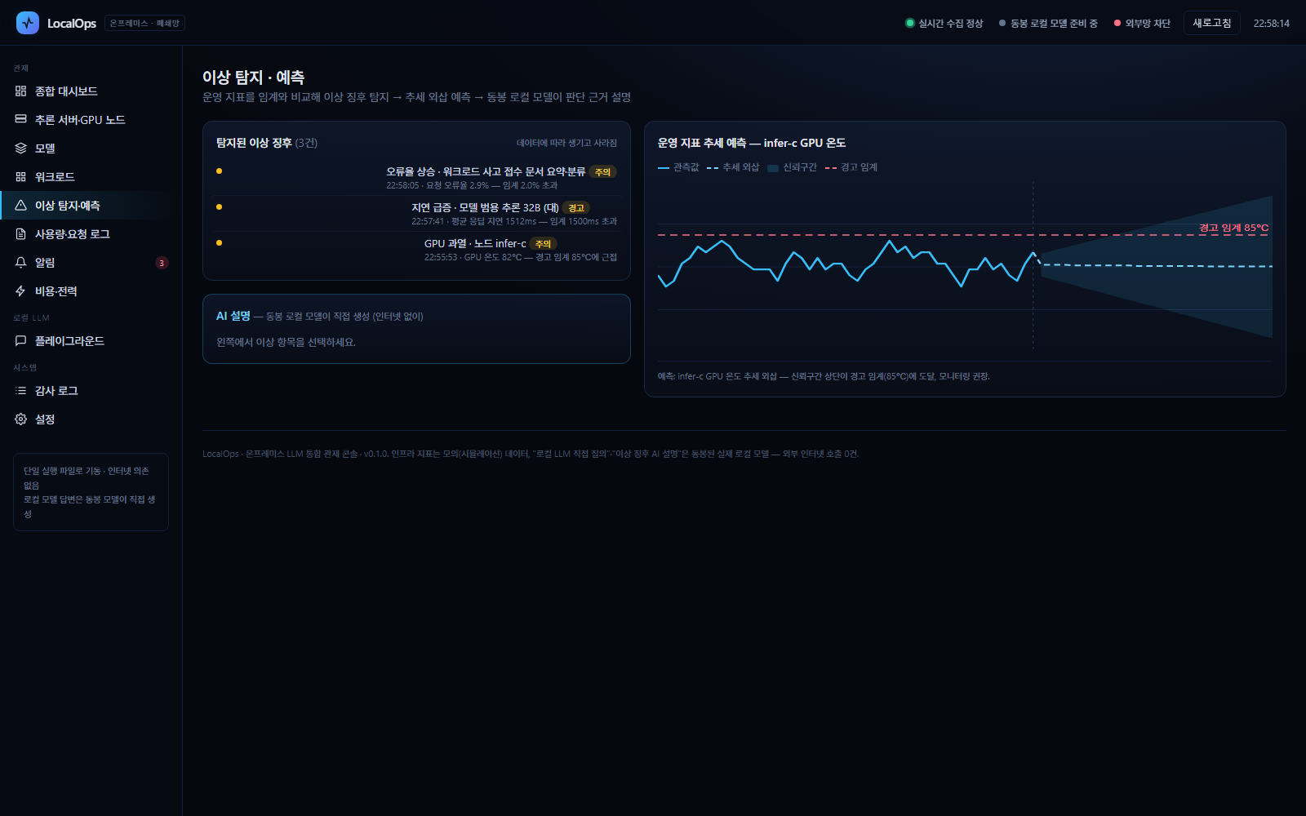
Task: Select the 워크로드 grid icon
Action: [21, 177]
